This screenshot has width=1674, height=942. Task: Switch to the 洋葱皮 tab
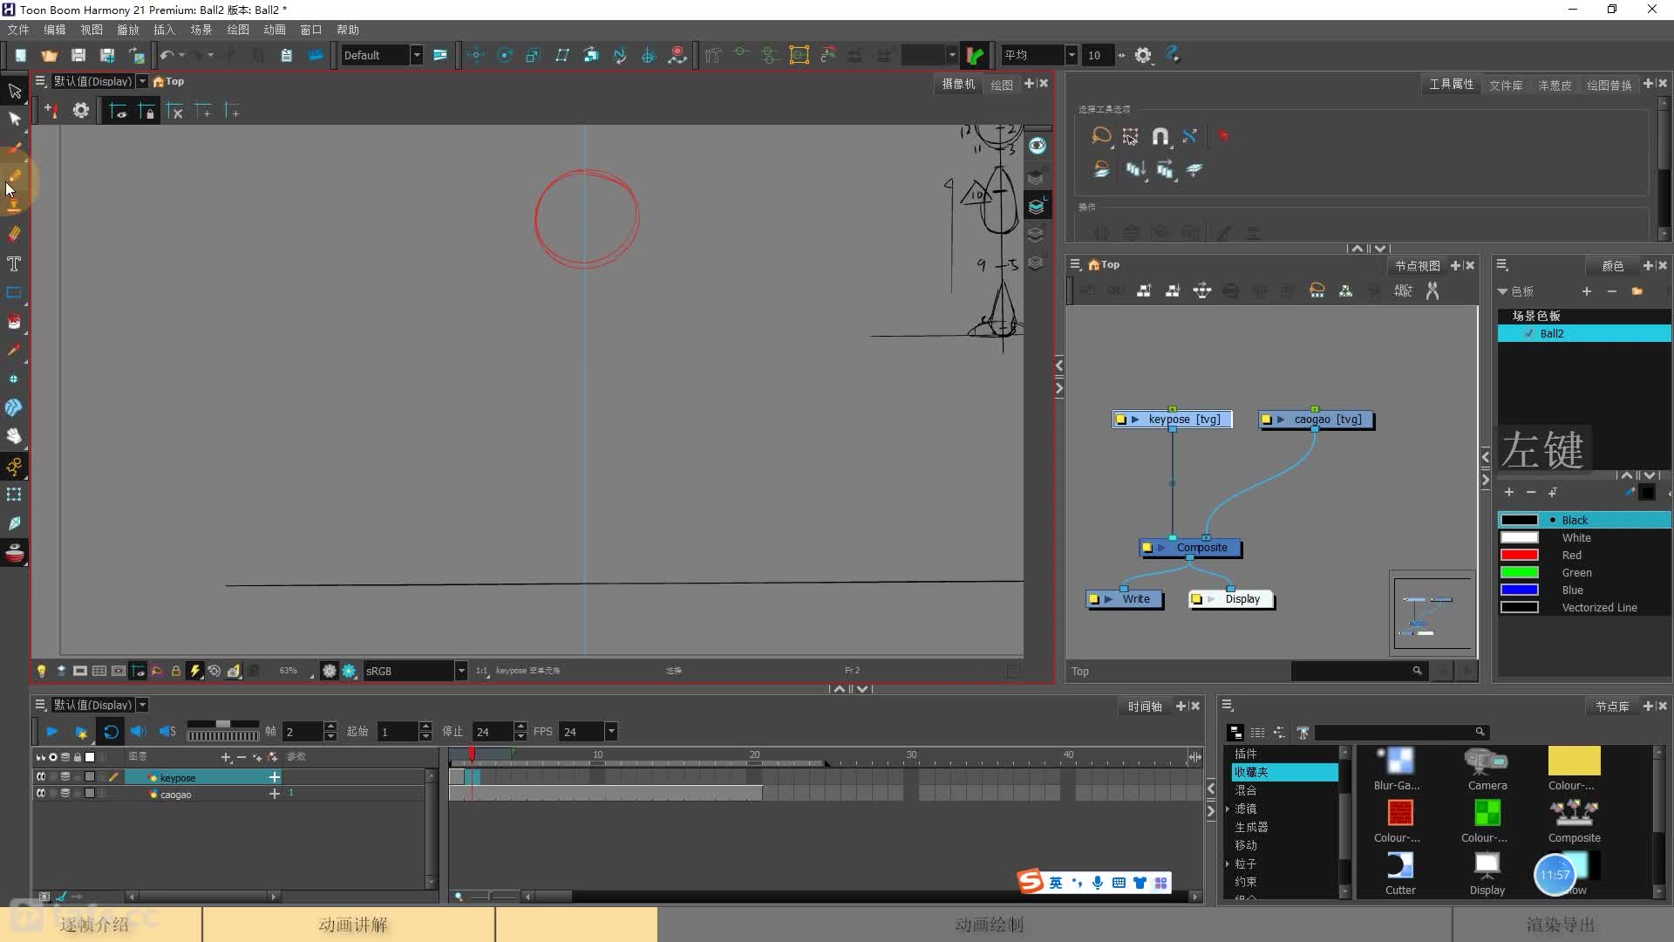coord(1555,85)
